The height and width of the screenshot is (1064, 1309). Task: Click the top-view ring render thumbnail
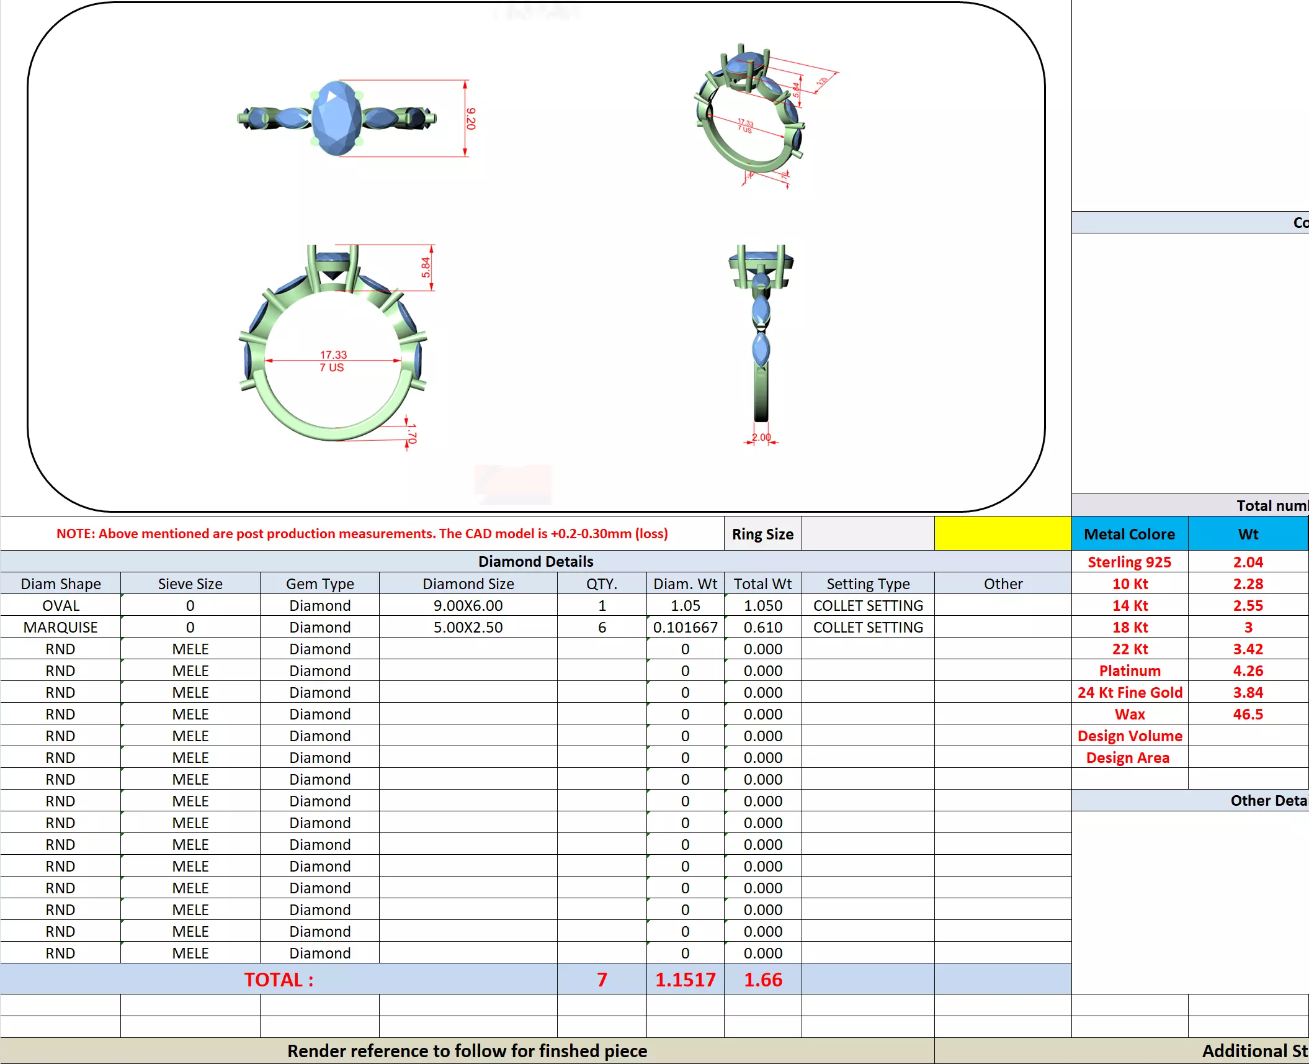[x=337, y=119]
